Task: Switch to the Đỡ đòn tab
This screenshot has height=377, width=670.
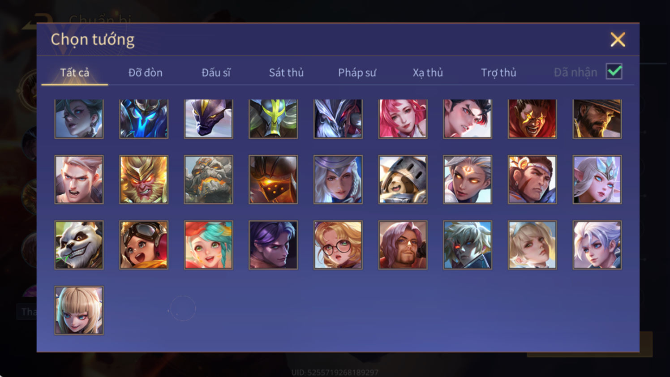Action: (x=145, y=73)
